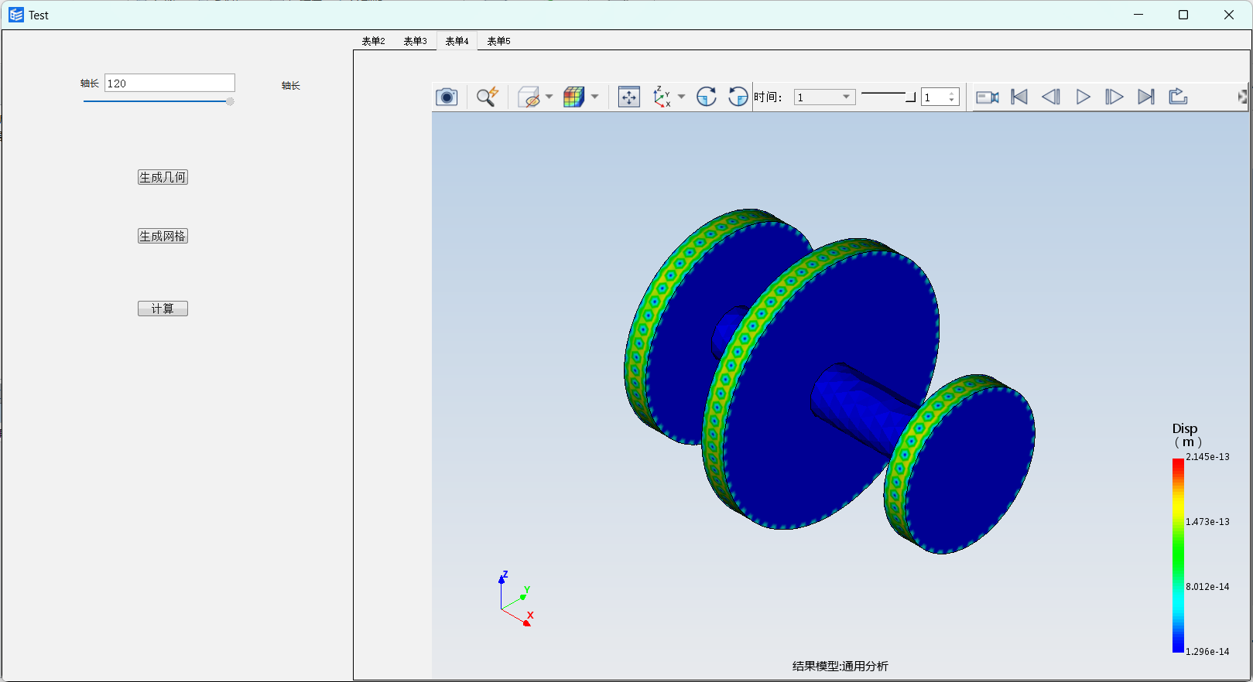Click the 8.012e-14 legend value
The image size is (1253, 682).
coord(1207,587)
